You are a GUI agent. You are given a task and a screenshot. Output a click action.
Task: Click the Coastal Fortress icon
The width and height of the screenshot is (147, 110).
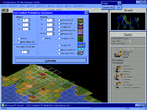pyautogui.click(x=80, y=30)
